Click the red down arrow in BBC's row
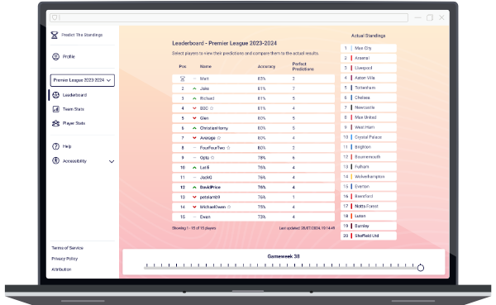The height and width of the screenshot is (305, 496). (194, 108)
